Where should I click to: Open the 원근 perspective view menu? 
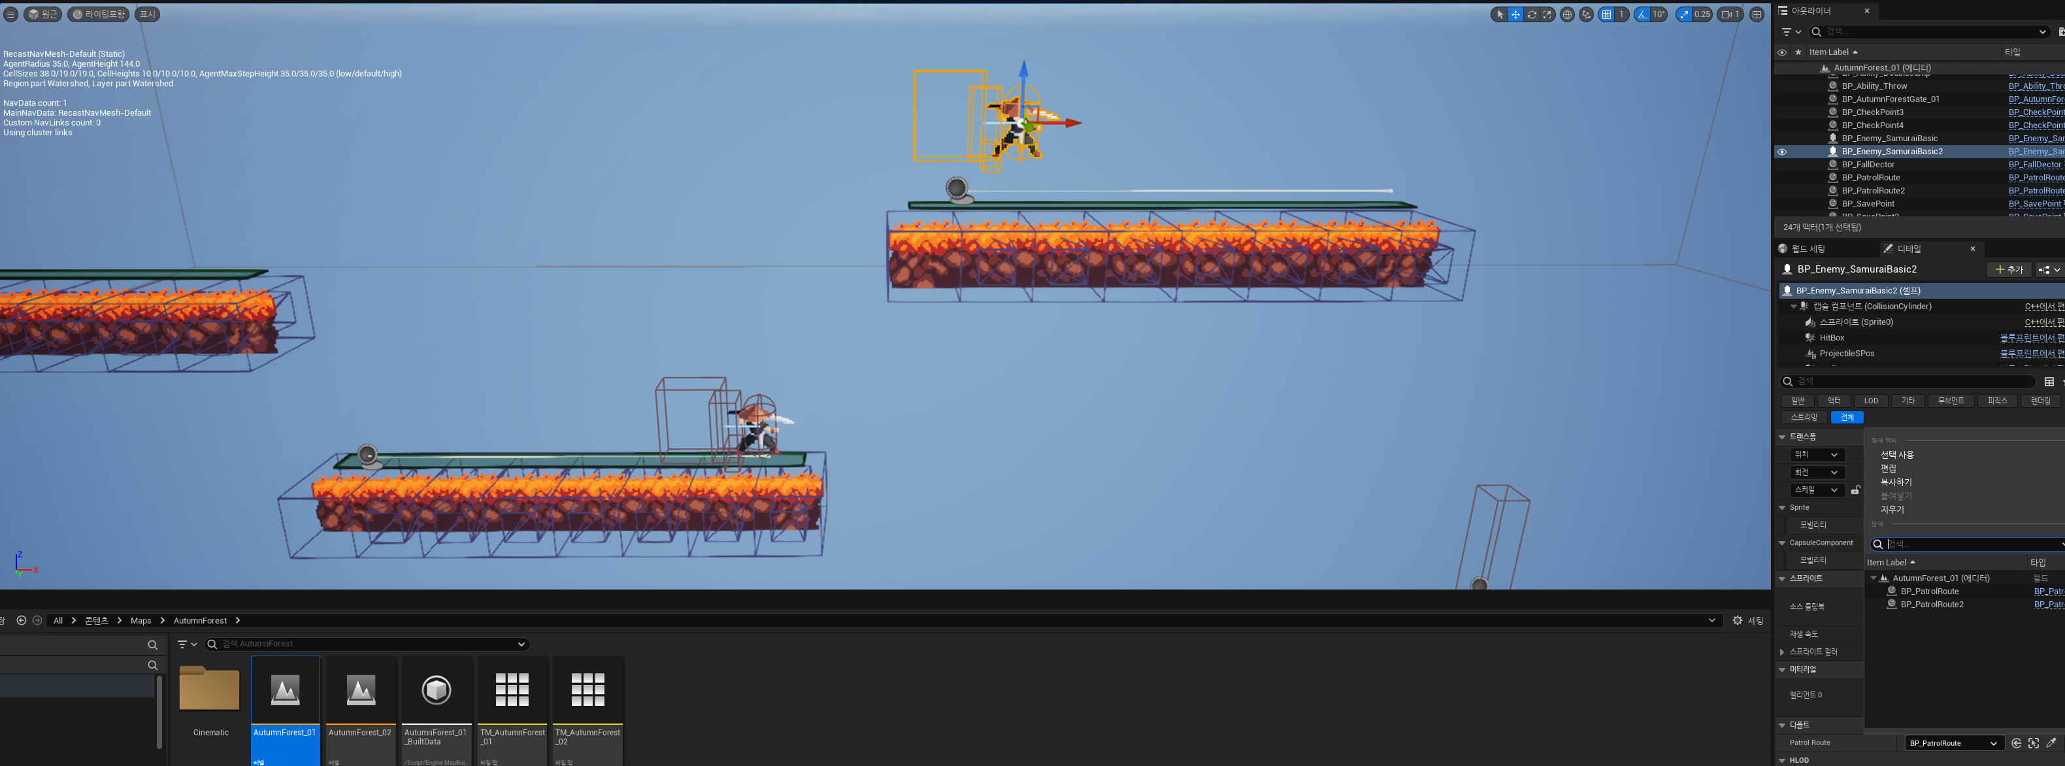click(x=43, y=14)
